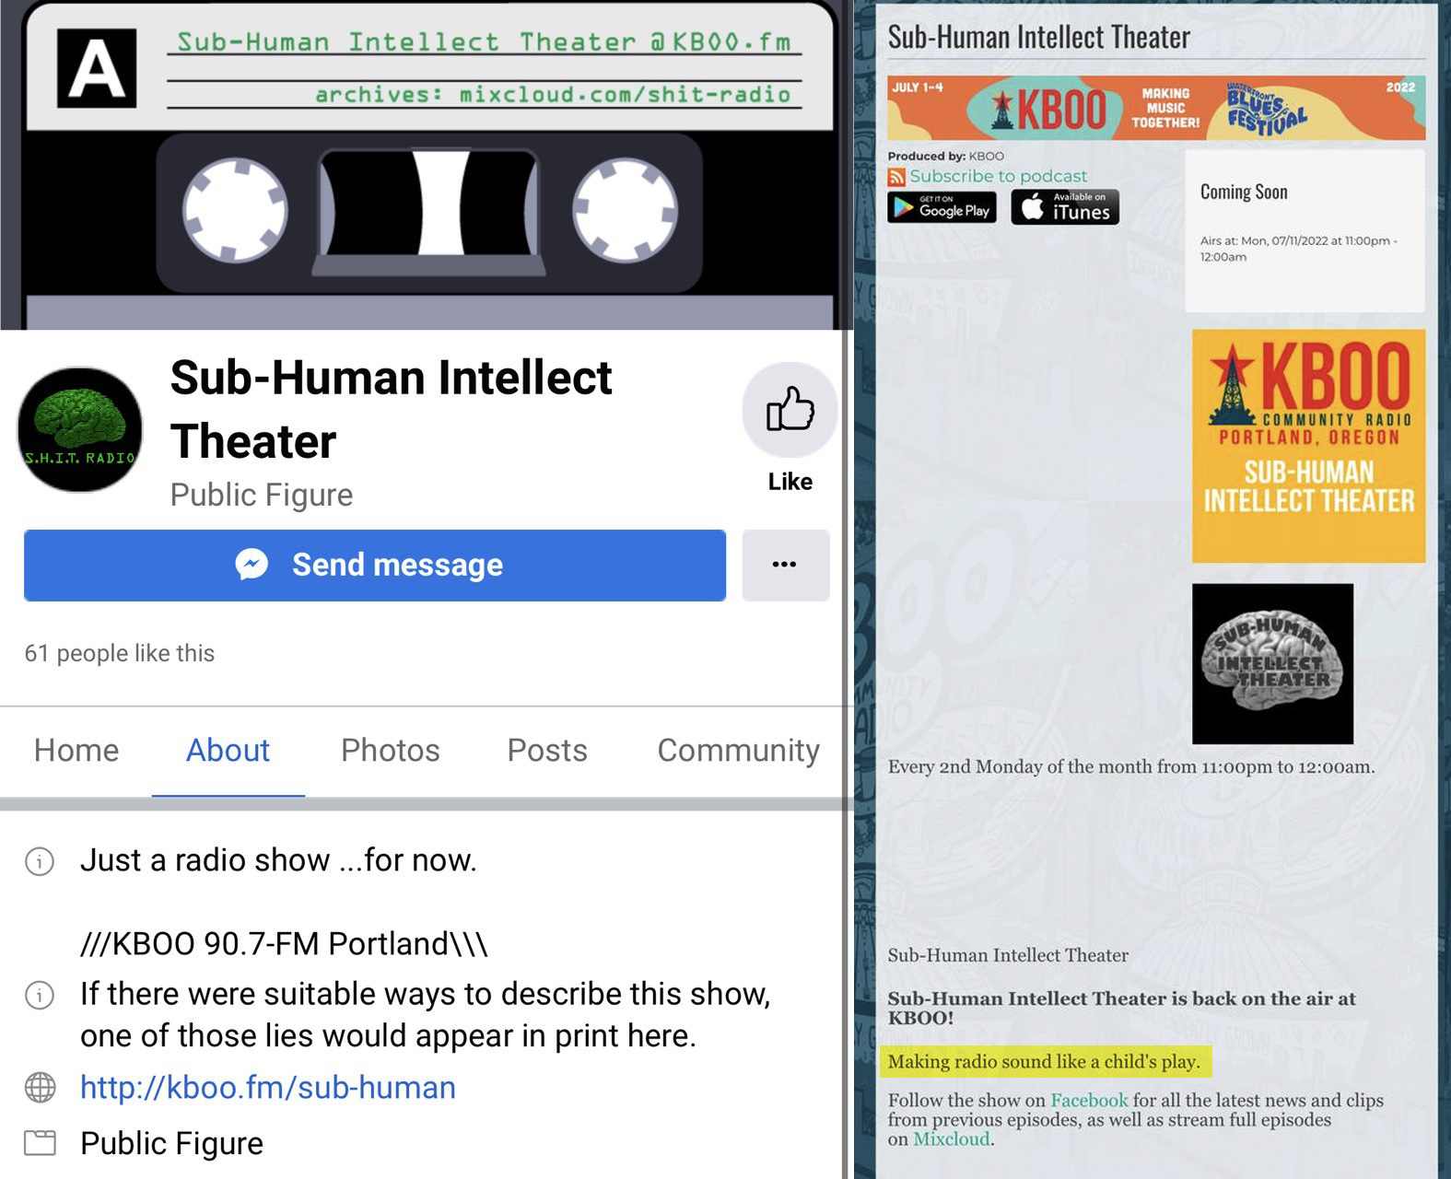1451x1179 pixels.
Task: Click the category icon beside Public Figure
Action: coord(40,1143)
